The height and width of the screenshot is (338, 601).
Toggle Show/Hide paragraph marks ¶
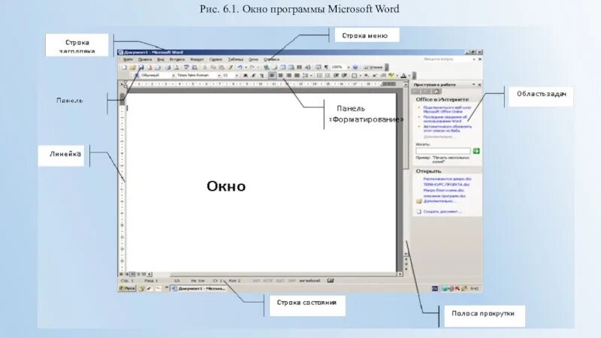[x=326, y=68]
